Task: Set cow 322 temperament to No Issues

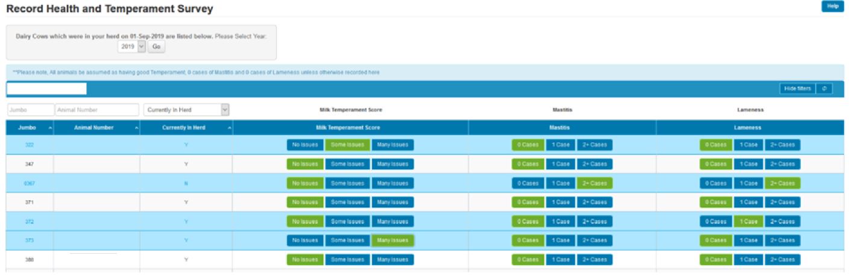Action: tap(304, 145)
